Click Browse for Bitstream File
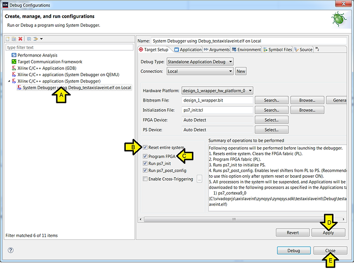The image size is (354, 274). [x=307, y=100]
